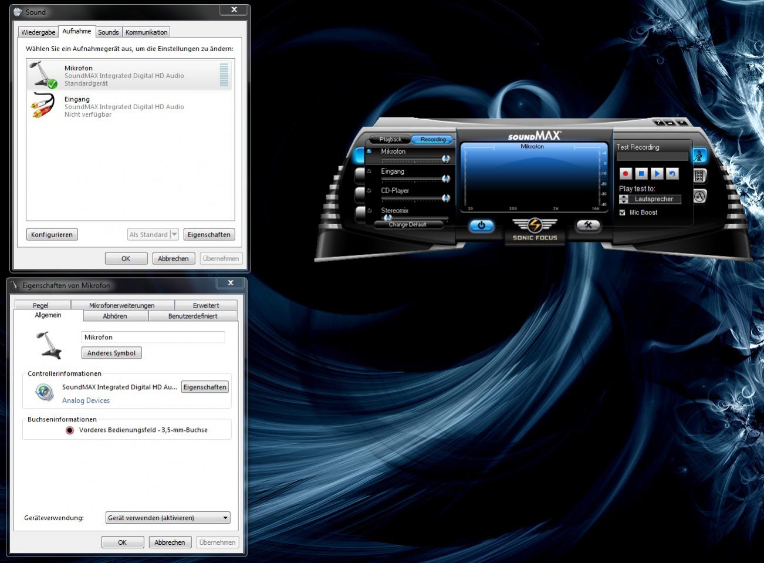Select the Eingang device row
This screenshot has height=563, width=764.
pos(130,106)
